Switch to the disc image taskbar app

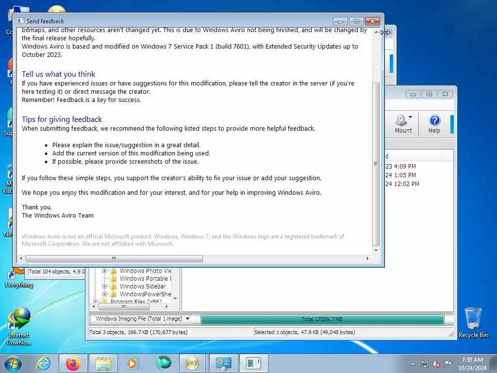pyautogui.click(x=192, y=363)
